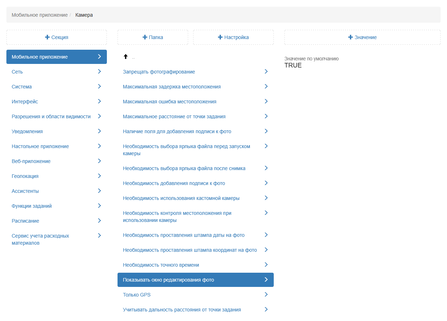Open Разрешения и области видимости section

click(x=51, y=116)
